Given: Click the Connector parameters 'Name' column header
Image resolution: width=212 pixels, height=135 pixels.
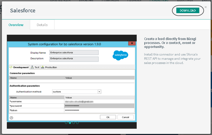Looking at the screenshot, I should tap(36, 78).
